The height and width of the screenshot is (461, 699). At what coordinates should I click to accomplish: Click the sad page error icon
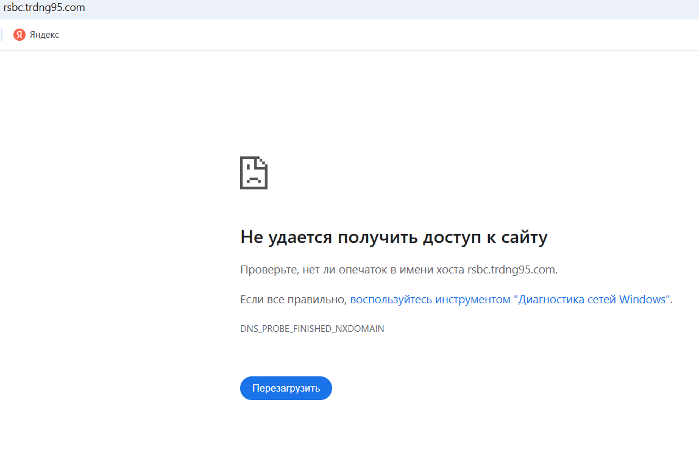pos(254,173)
